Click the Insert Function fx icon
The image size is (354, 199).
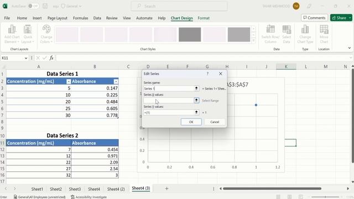click(51, 58)
